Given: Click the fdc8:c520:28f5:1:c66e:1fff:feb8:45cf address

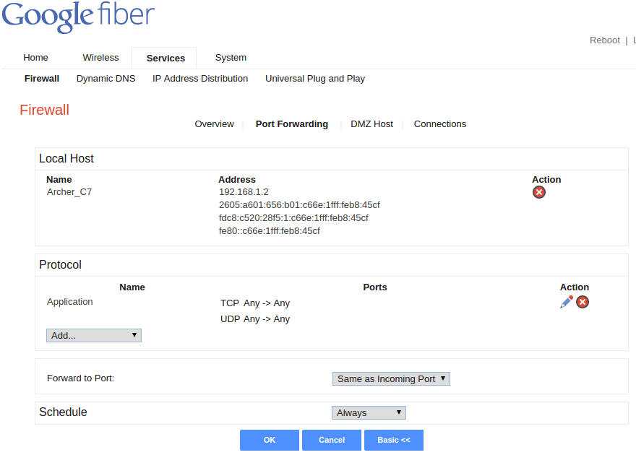Looking at the screenshot, I should coord(293,218).
